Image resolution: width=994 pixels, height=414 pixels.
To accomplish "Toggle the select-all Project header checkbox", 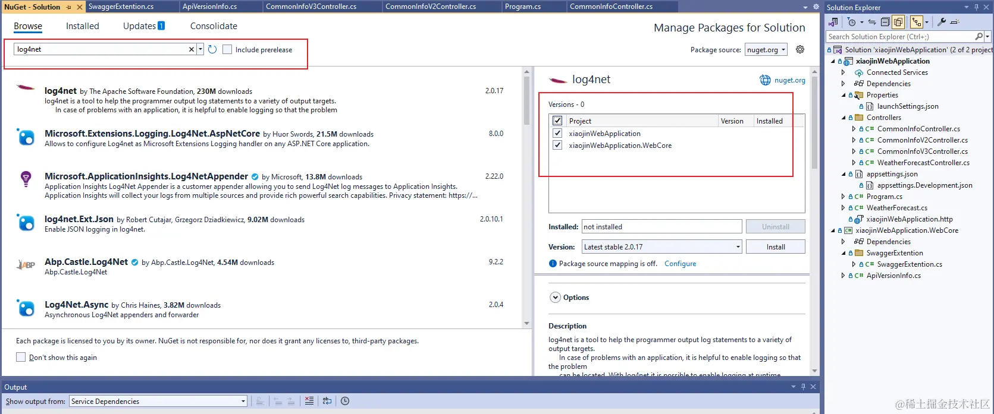I will [x=557, y=121].
